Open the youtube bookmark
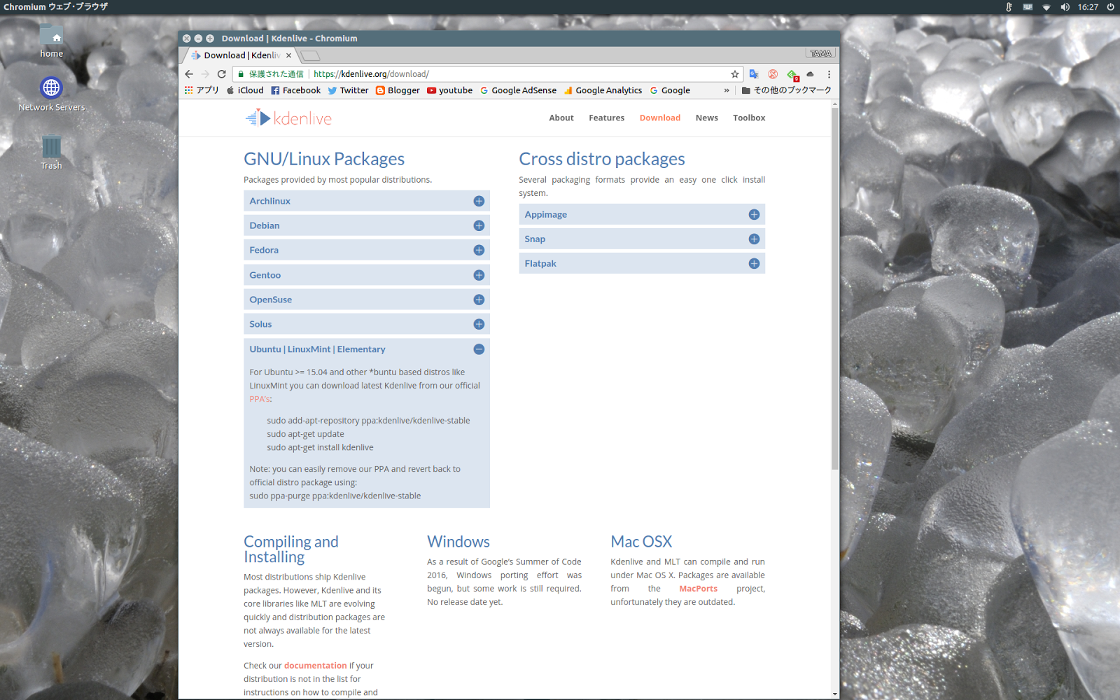The width and height of the screenshot is (1120, 700). 450,90
